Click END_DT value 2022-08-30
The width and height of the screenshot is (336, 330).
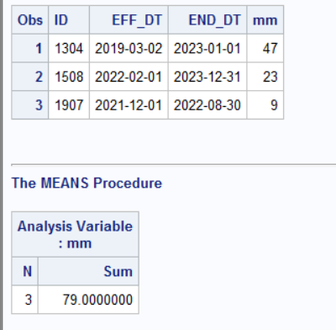point(207,105)
